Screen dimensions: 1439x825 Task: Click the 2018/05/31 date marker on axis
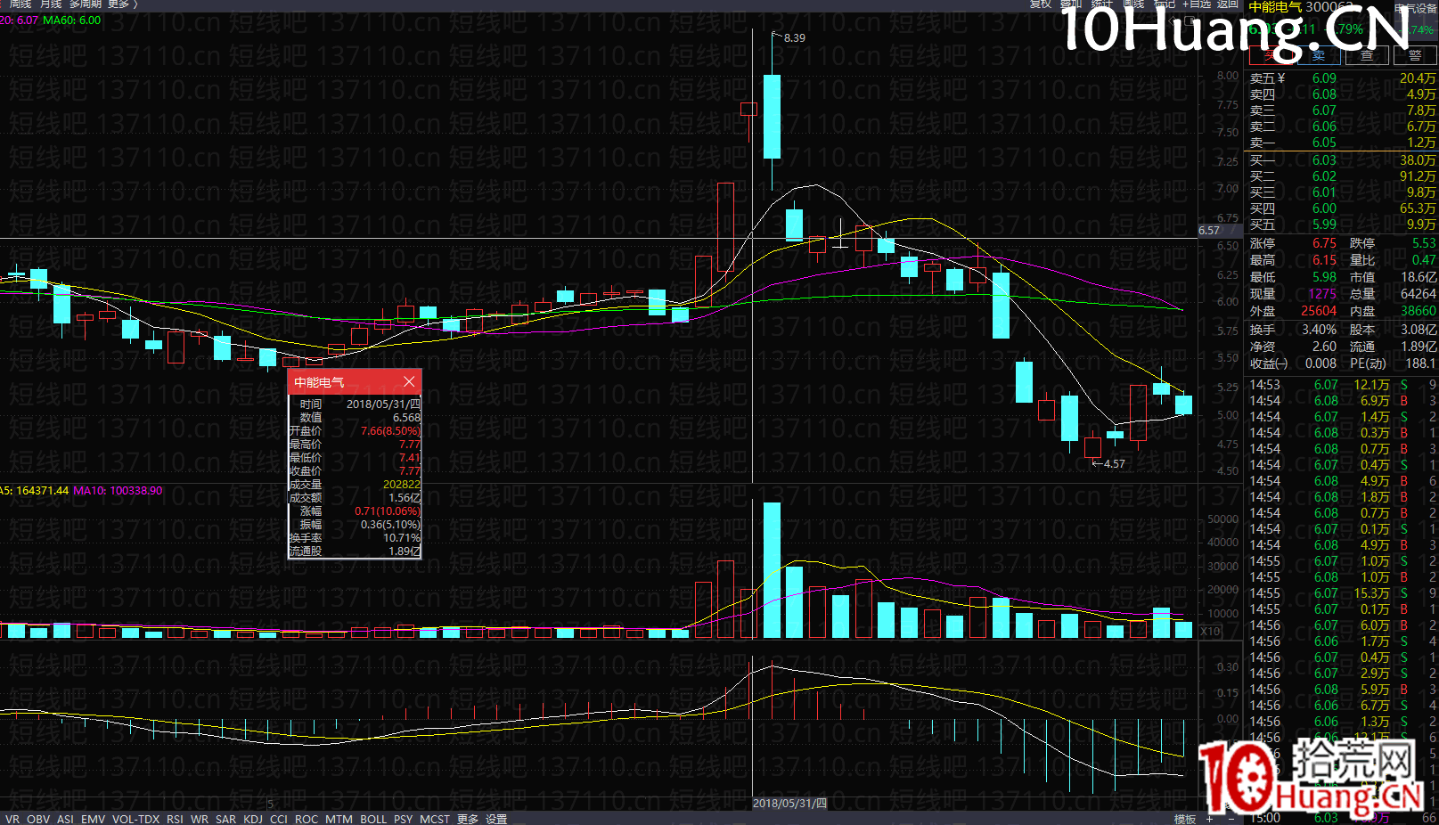tap(789, 803)
